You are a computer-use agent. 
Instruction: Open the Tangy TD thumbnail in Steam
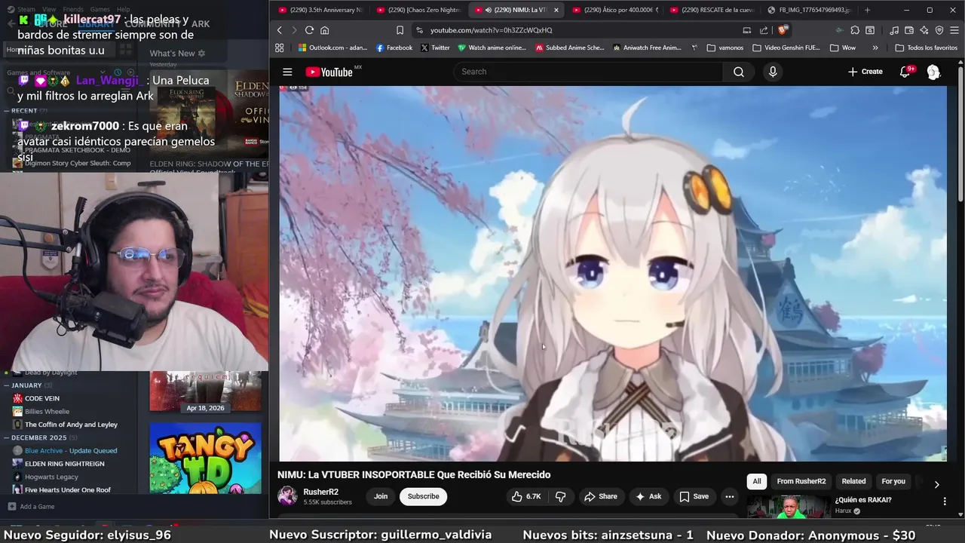click(205, 459)
